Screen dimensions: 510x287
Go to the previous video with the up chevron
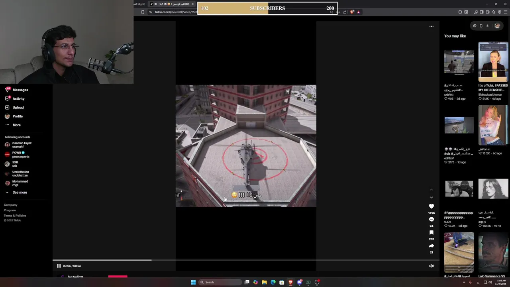coord(431,190)
